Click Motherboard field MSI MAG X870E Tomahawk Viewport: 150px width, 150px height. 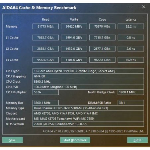88,119
